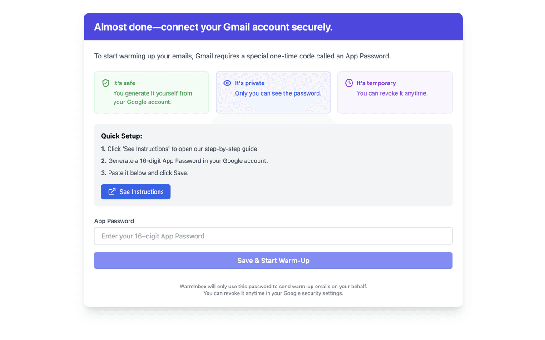Click the green shield check icon
Image resolution: width=545 pixels, height=340 pixels.
coord(105,83)
